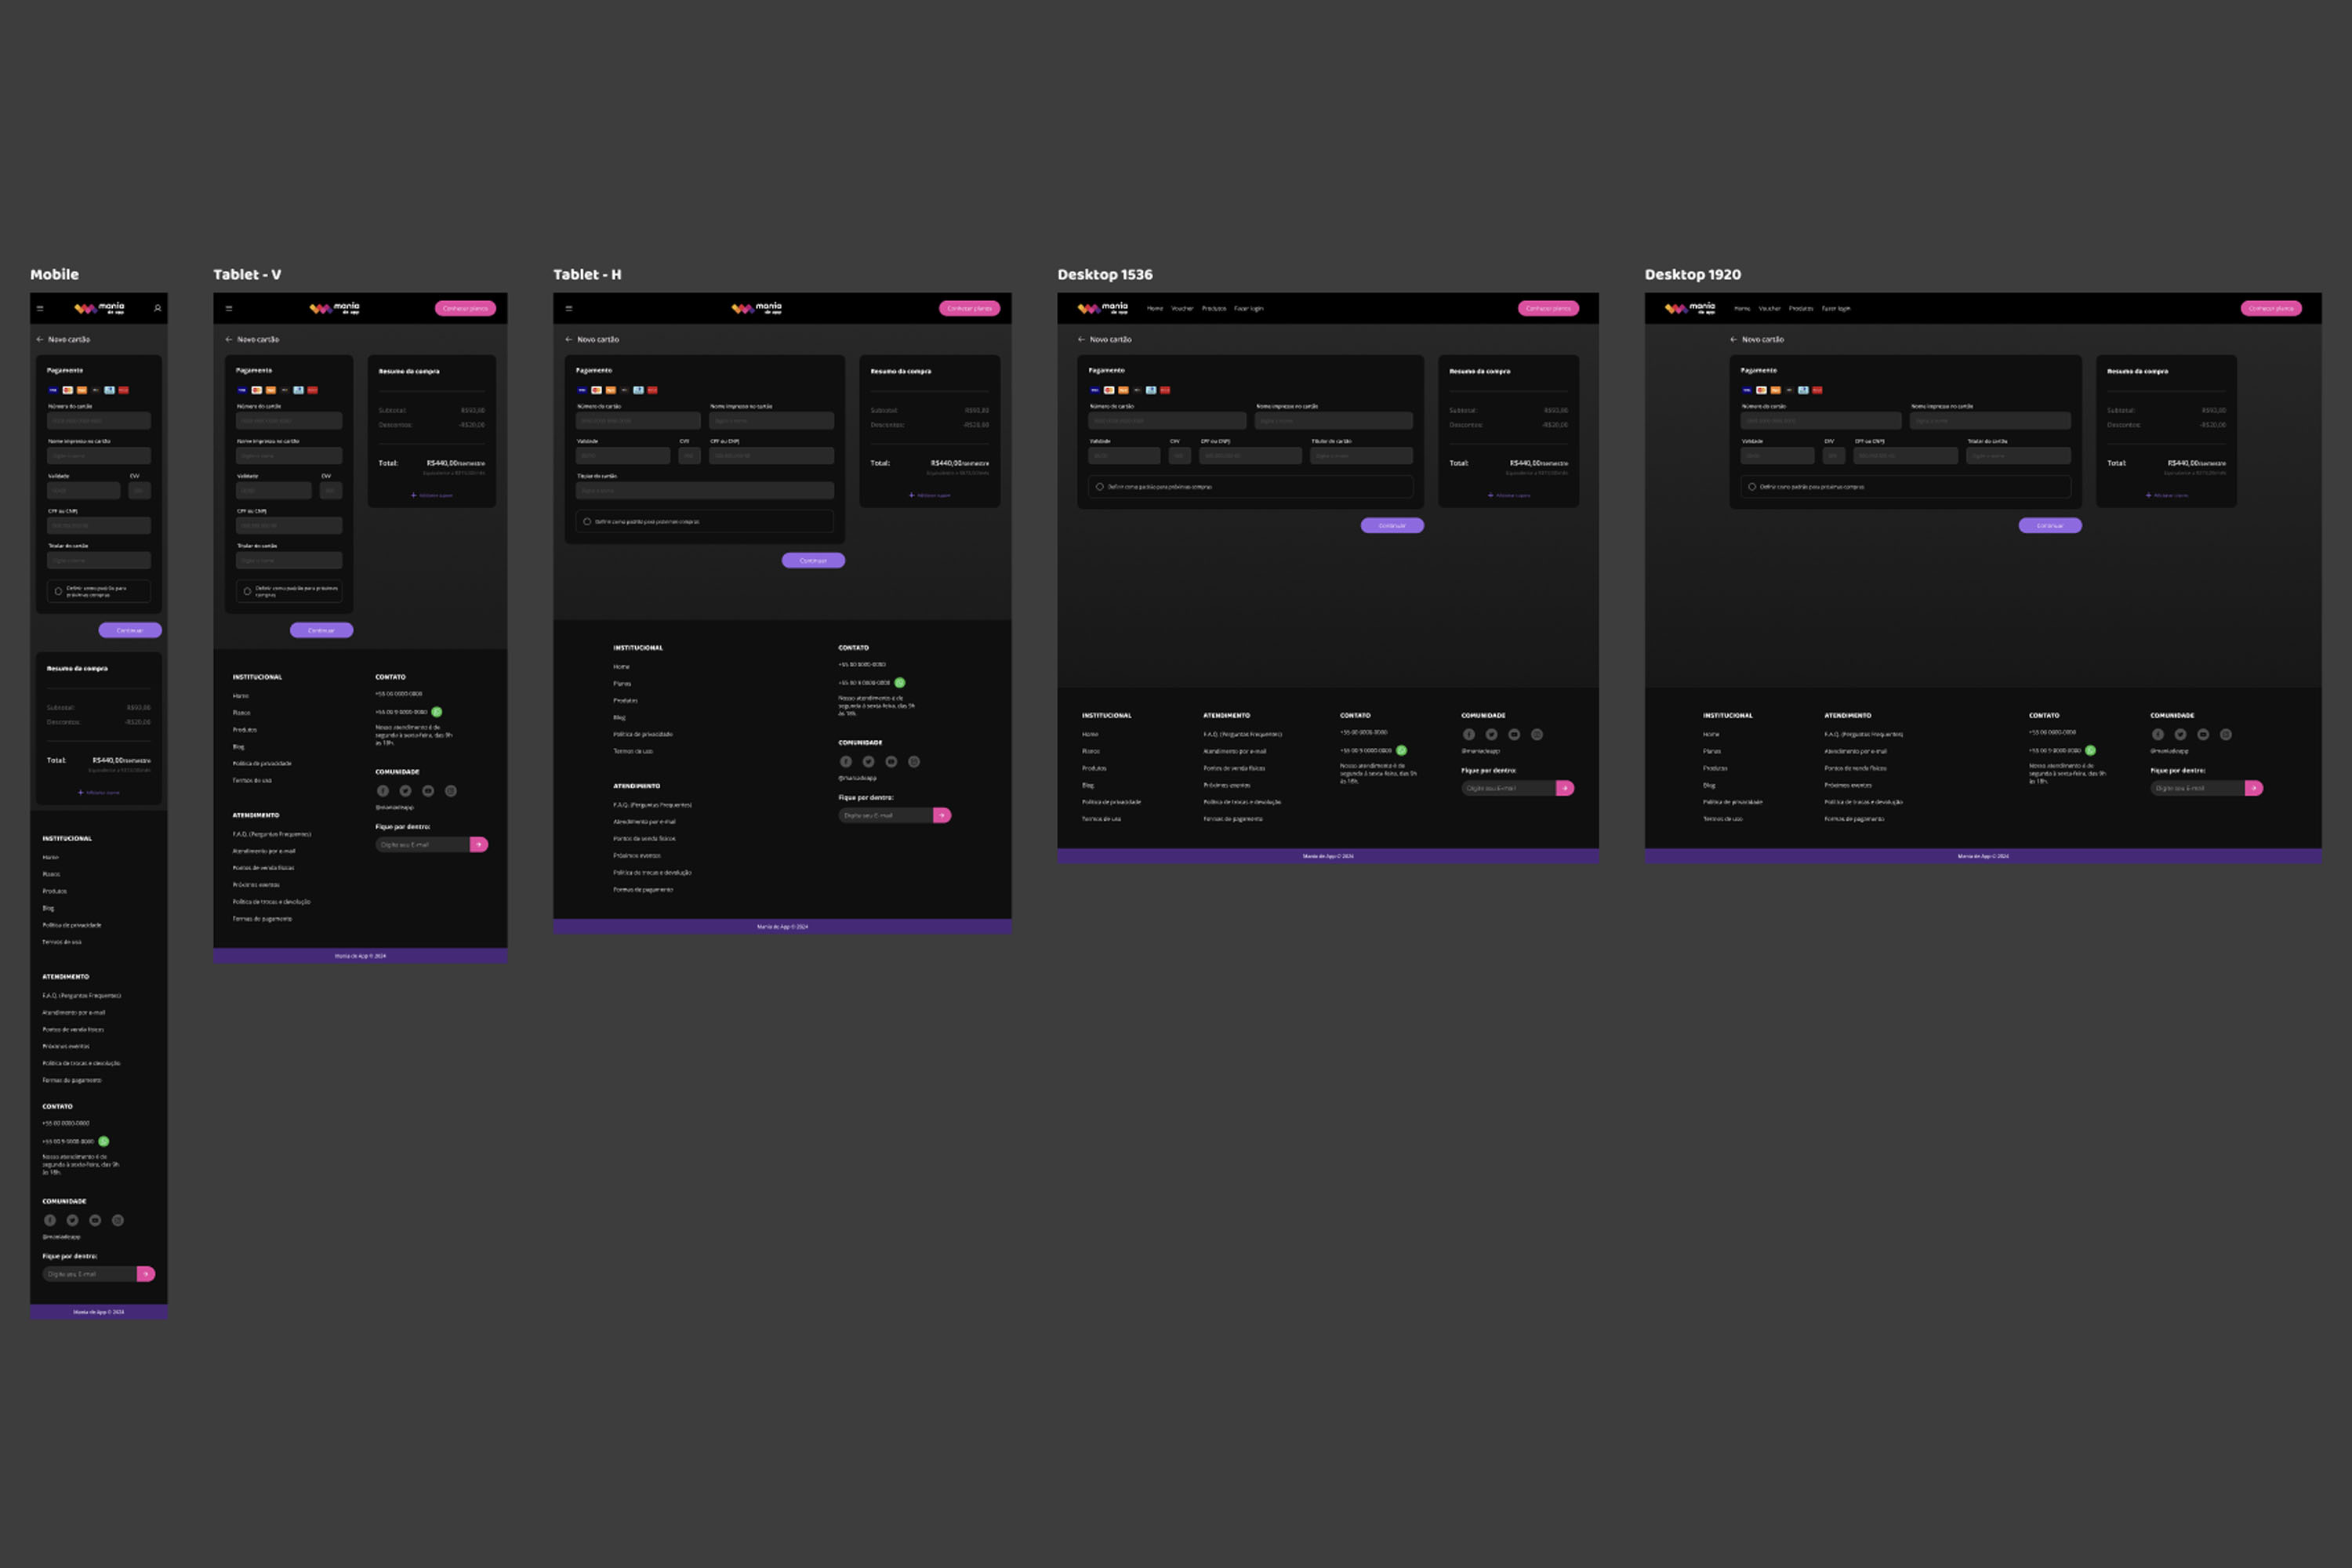Click green WhatsApp icon in Desktop 1536 footer
Viewport: 2352px width, 1568px height.
tap(1401, 750)
